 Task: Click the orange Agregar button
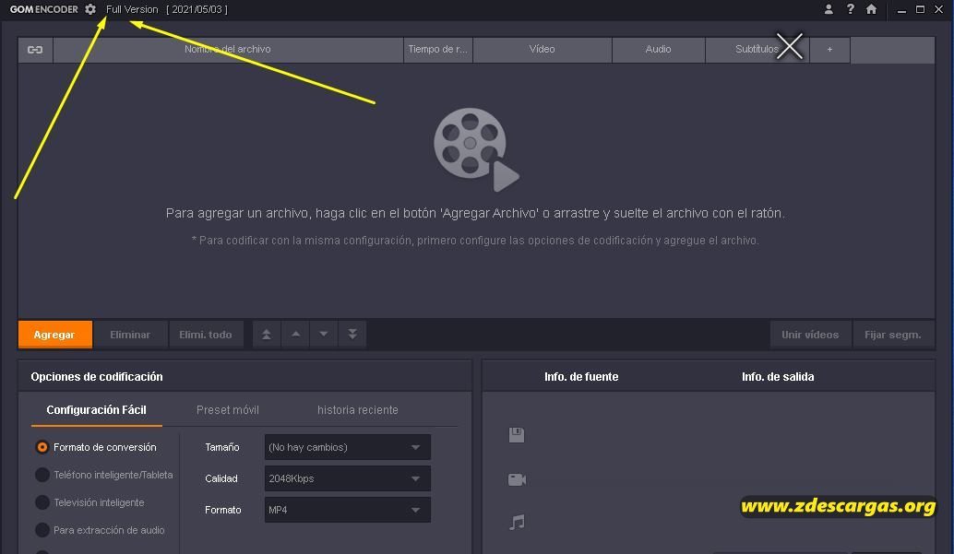point(55,335)
